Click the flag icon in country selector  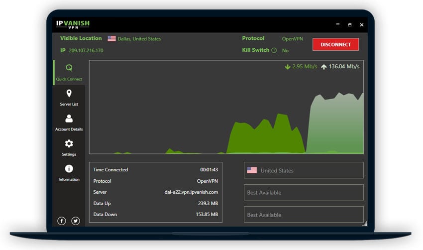click(x=252, y=170)
